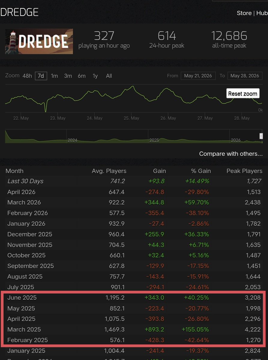The image size is (268, 360).
Task: Edit the To date field May 28, 2026
Action: (x=245, y=76)
